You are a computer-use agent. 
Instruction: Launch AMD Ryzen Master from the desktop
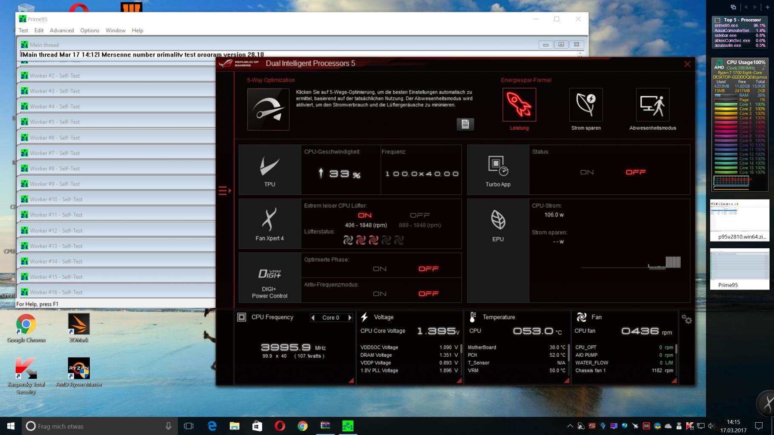pyautogui.click(x=79, y=372)
